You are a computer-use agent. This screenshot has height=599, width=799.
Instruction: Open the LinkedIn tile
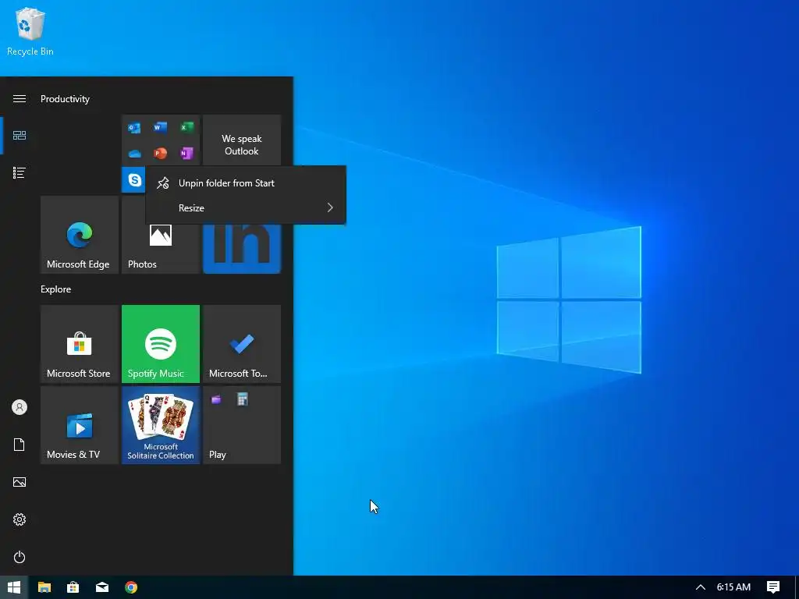242,249
